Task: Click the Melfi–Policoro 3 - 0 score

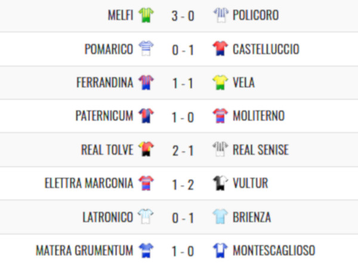Action: (183, 16)
